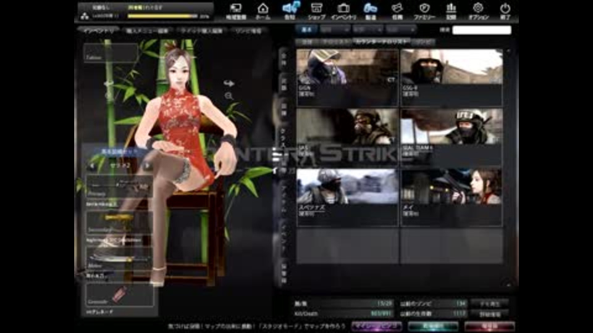Screen dimensions: 593x333
Task: Select the 基本 filter button
Action: tap(306, 30)
